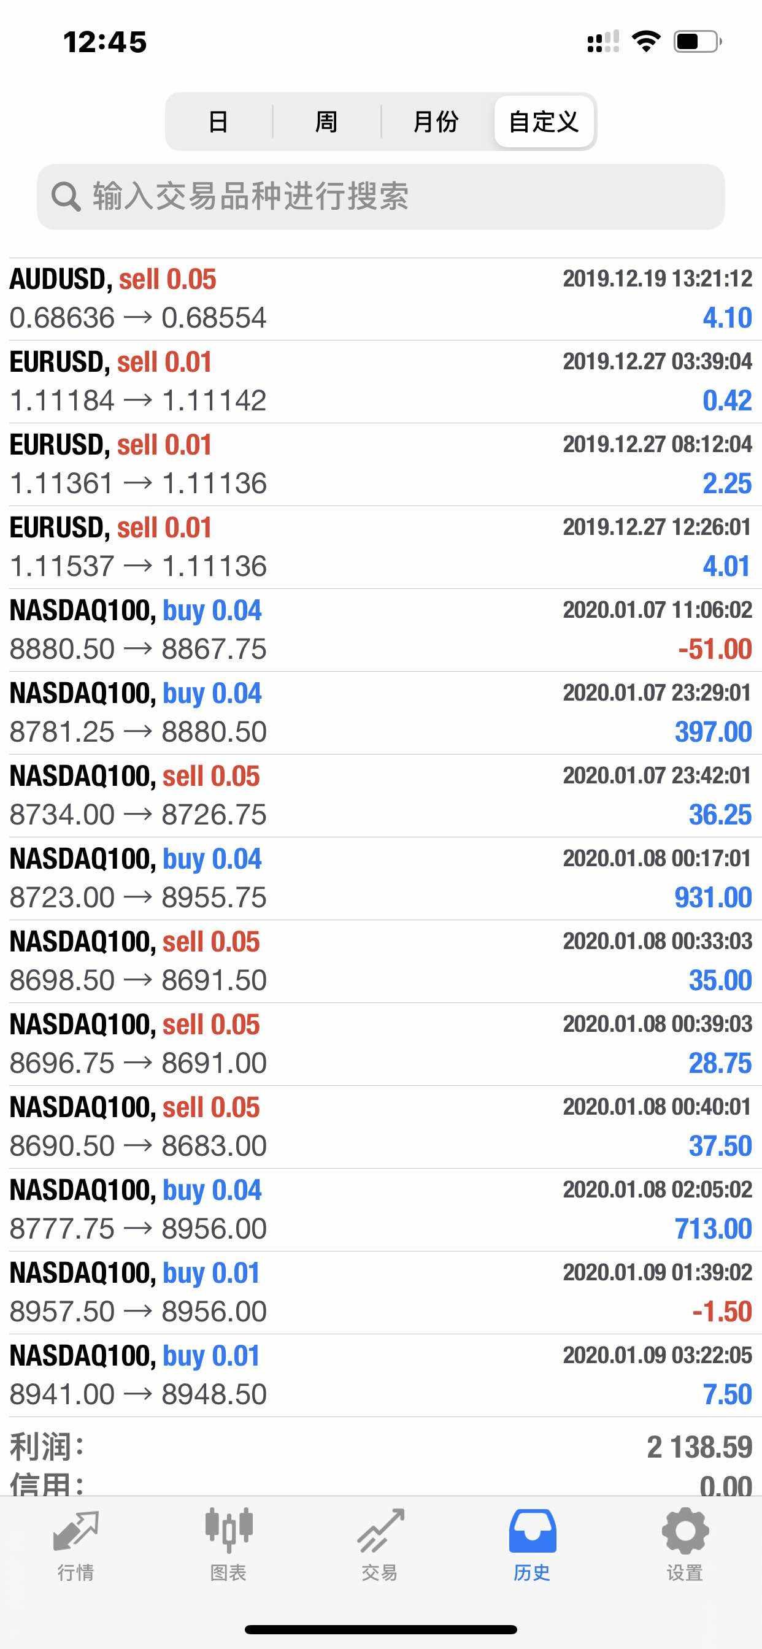
Task: Select the 自定义 custom period tab
Action: coord(544,121)
